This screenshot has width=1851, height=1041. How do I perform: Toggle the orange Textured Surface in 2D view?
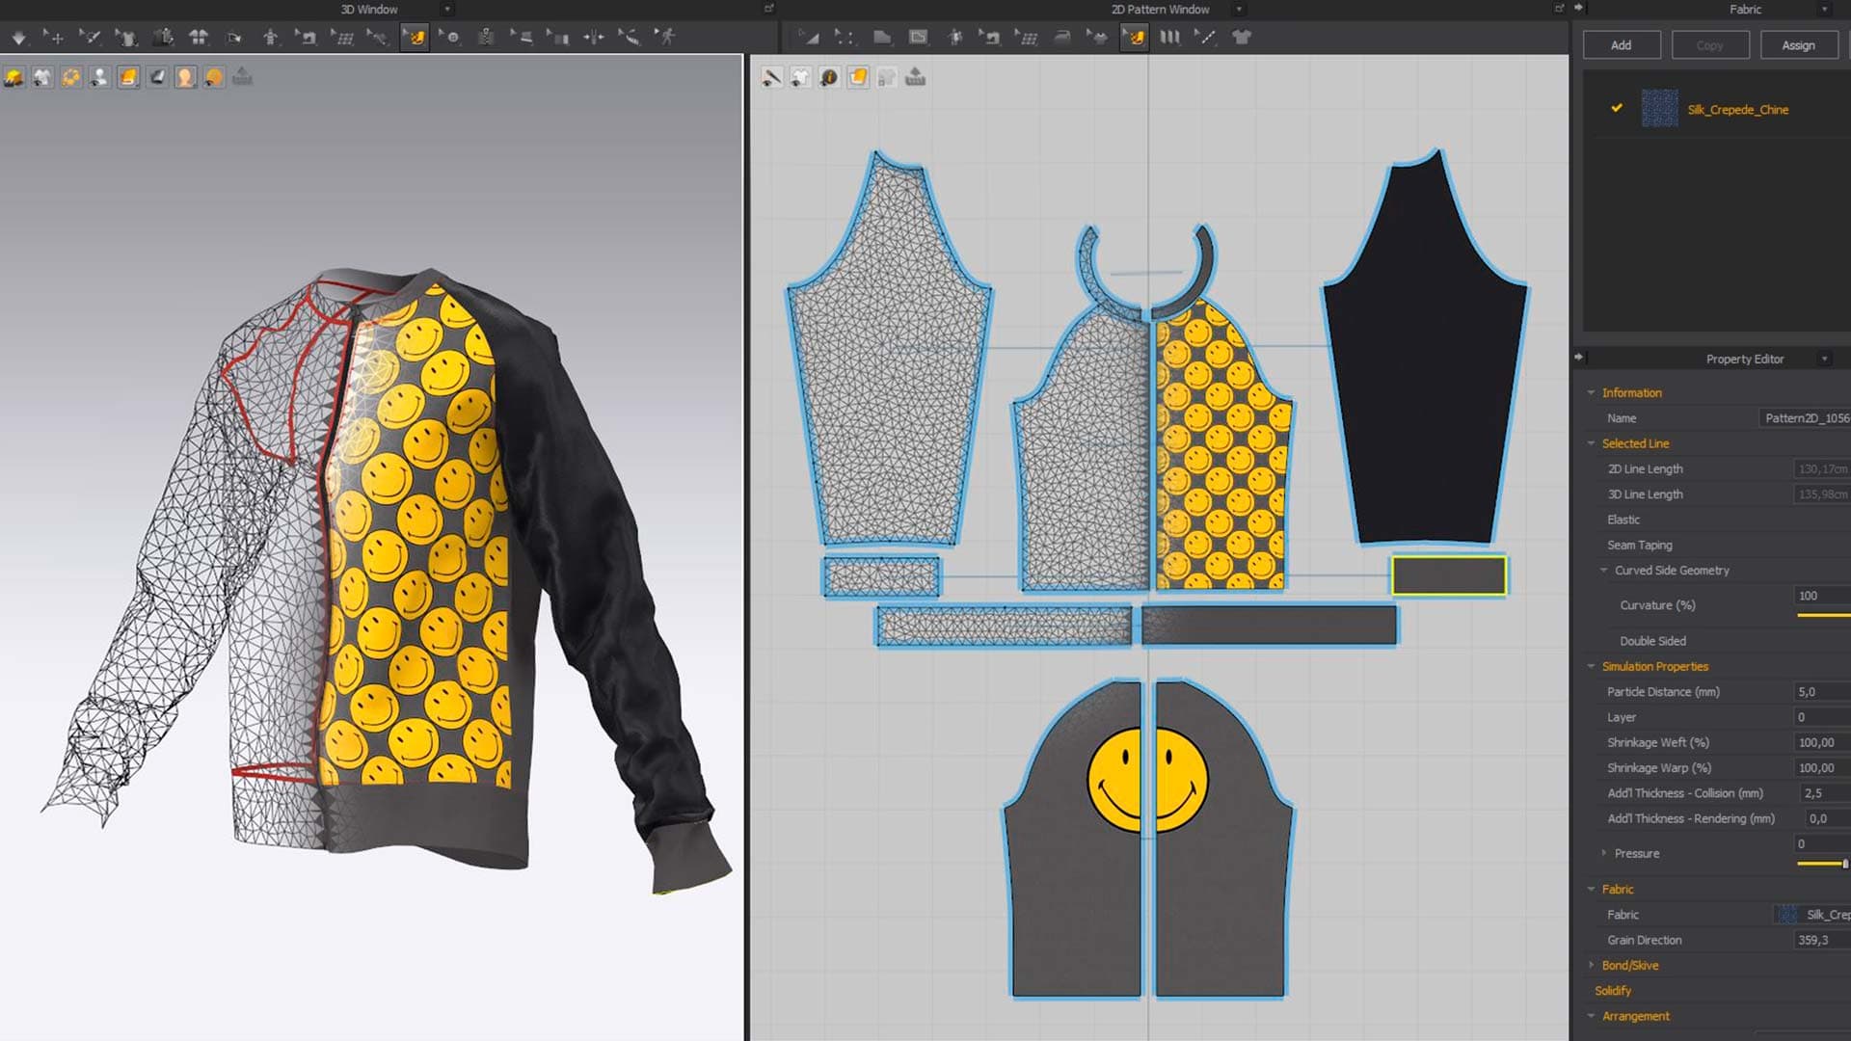[x=858, y=78]
